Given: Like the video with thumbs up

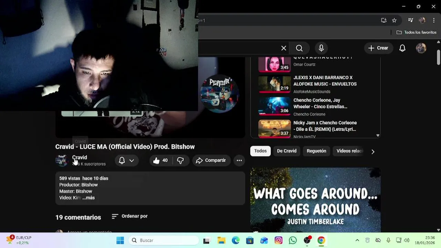Looking at the screenshot, I should (x=161, y=161).
